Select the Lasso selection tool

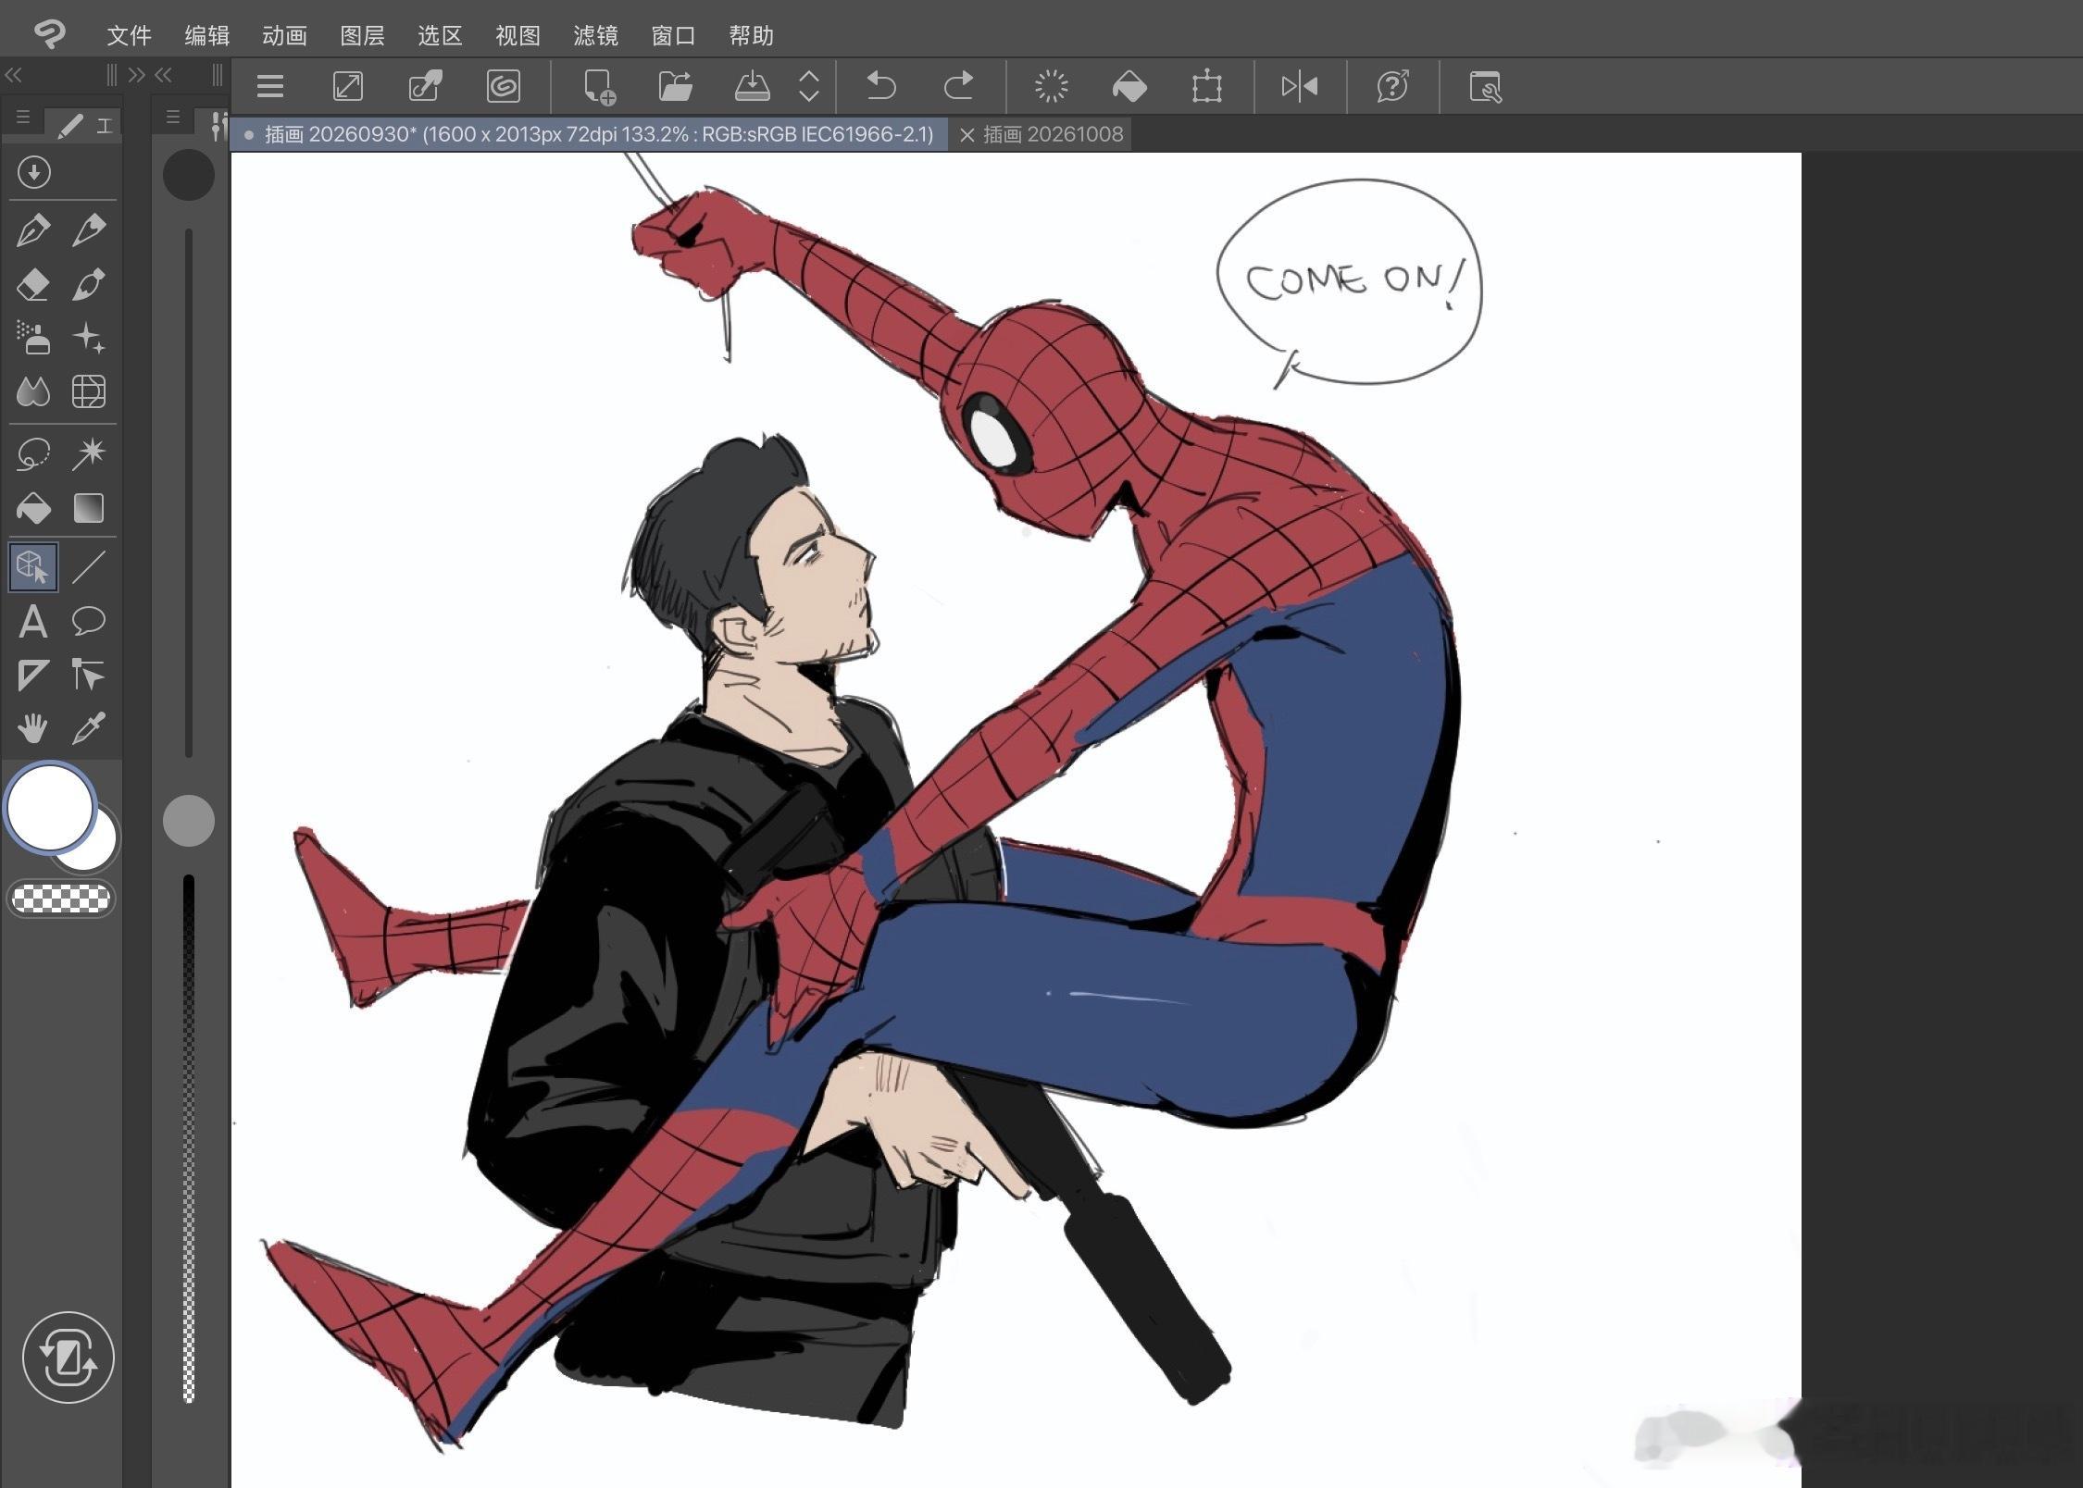33,453
